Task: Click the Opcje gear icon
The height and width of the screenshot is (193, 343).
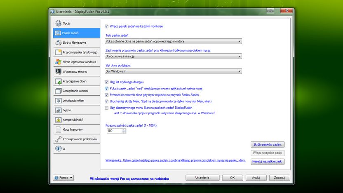Action: 58,23
